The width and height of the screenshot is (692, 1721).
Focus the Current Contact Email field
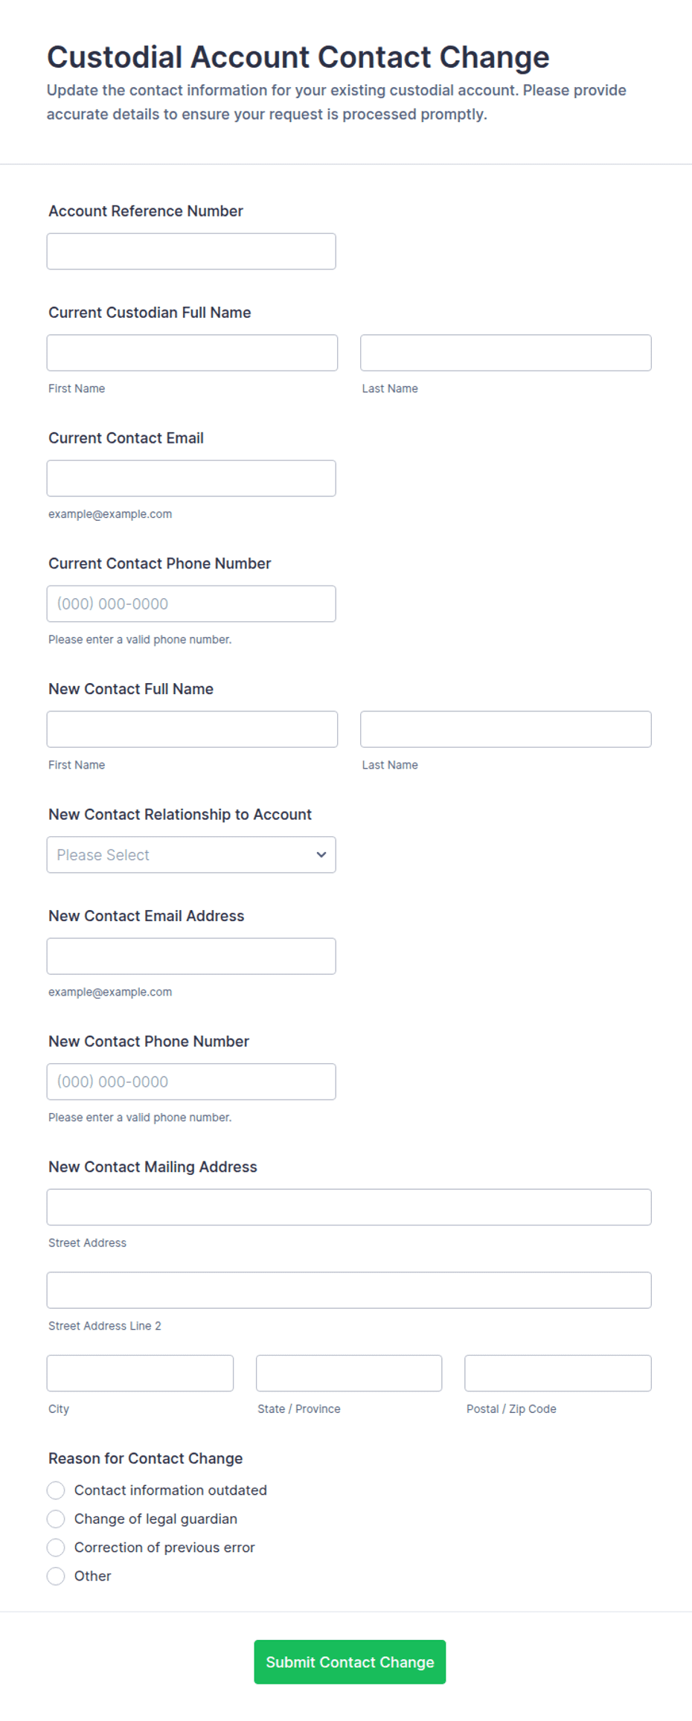[x=191, y=478]
